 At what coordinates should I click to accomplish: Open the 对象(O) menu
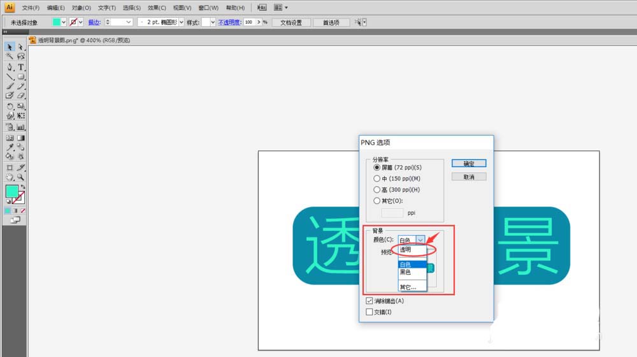pyautogui.click(x=82, y=8)
